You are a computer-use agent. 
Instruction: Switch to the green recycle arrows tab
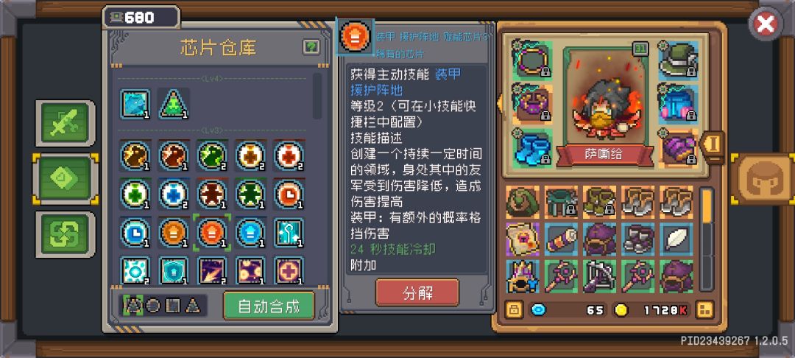66,235
